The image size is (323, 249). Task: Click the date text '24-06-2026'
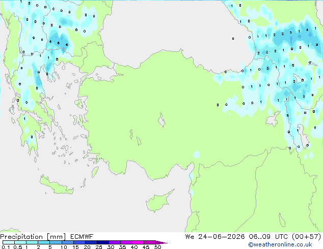(222, 237)
